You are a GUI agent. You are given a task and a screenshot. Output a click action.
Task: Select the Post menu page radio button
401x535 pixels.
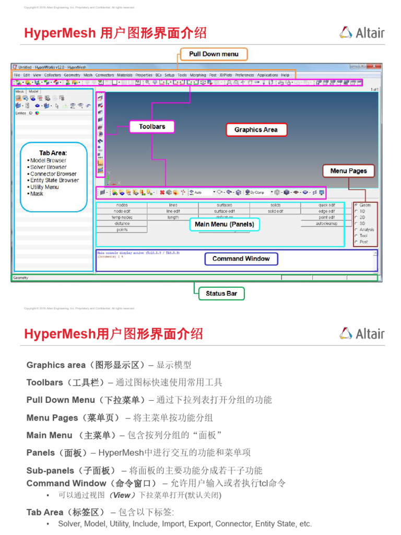[356, 242]
